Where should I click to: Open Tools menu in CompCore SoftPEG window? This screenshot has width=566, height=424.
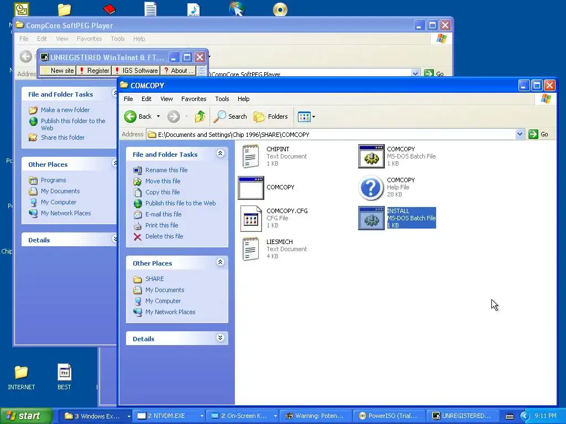pos(118,39)
